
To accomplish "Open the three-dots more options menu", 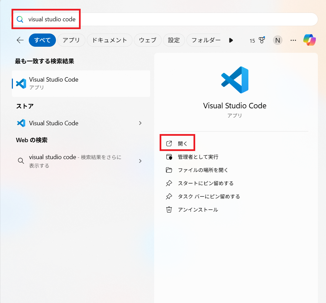I will click(293, 40).
